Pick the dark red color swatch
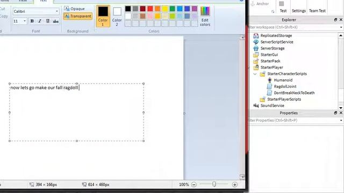The height and width of the screenshot is (193, 344). click(x=142, y=9)
